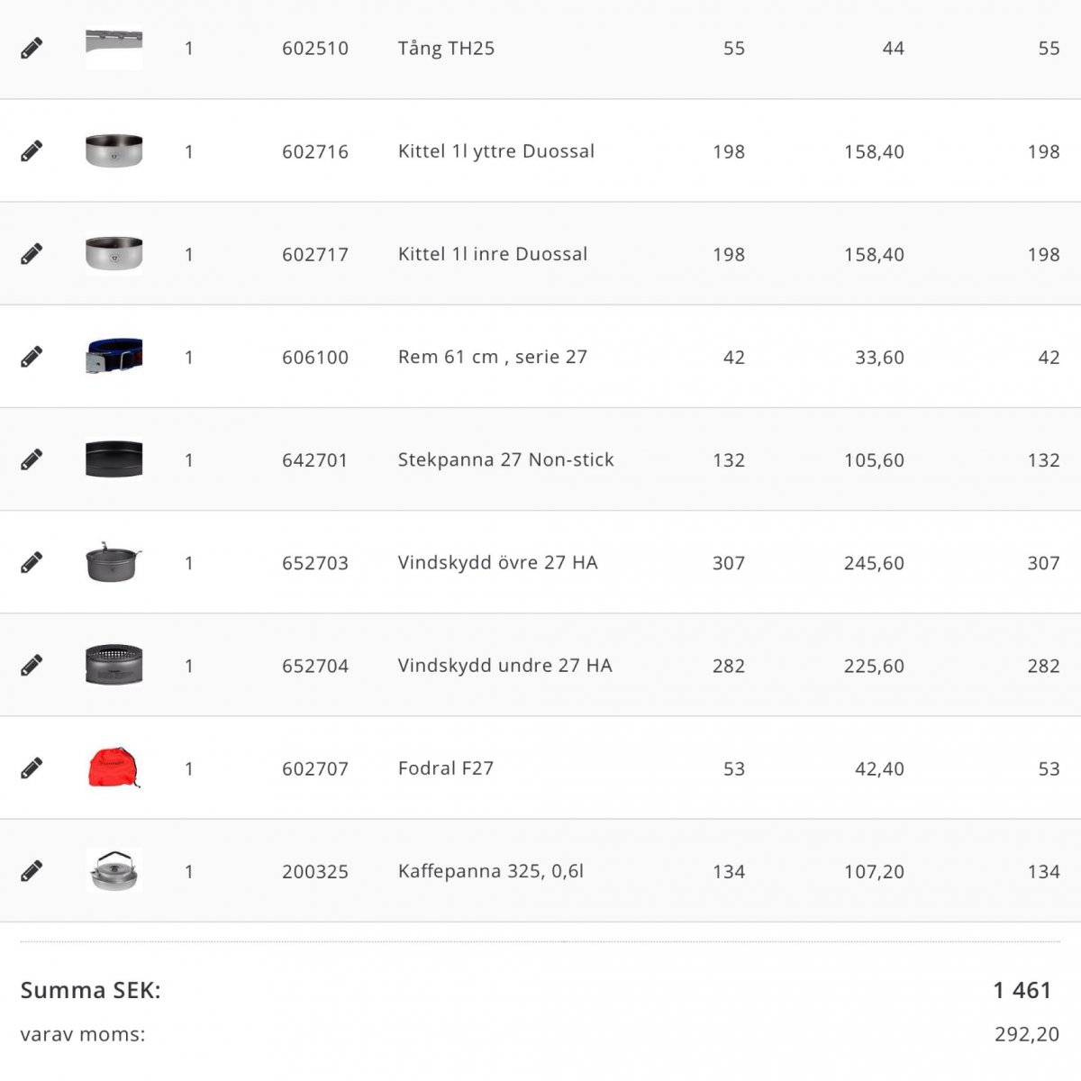Screen dimensions: 1081x1081
Task: Click the product name Kaffepanna 325, 0,6l
Action: click(x=490, y=871)
